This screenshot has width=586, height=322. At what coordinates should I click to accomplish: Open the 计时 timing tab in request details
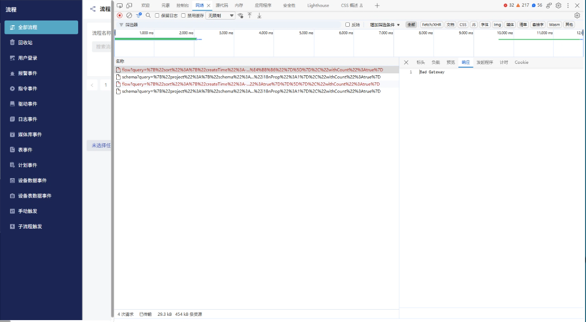coord(504,62)
